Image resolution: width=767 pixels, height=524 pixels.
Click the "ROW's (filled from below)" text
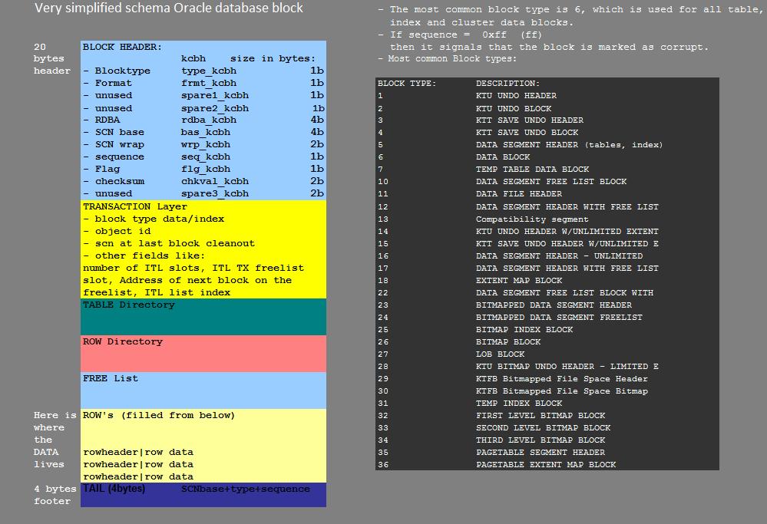point(158,415)
